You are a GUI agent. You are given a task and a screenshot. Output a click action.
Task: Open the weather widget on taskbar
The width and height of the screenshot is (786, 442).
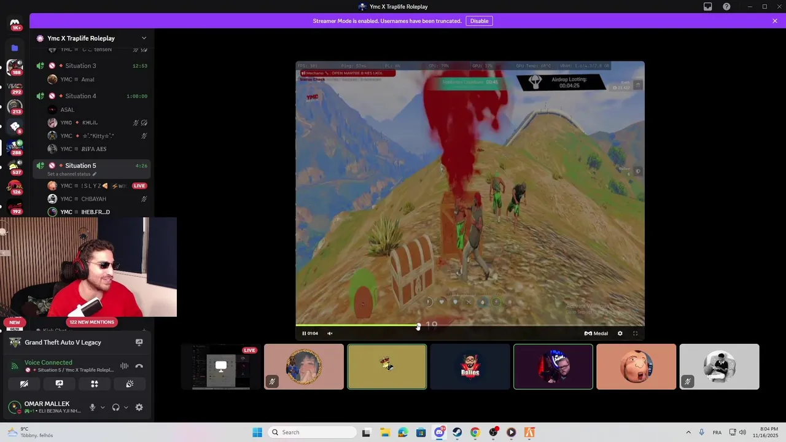coord(31,432)
